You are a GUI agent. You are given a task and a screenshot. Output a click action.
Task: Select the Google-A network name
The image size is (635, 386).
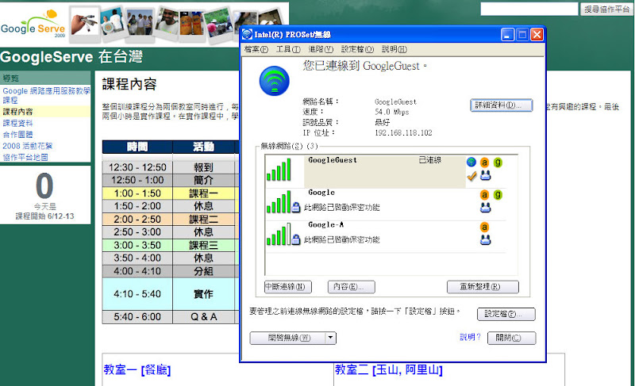[x=326, y=225]
